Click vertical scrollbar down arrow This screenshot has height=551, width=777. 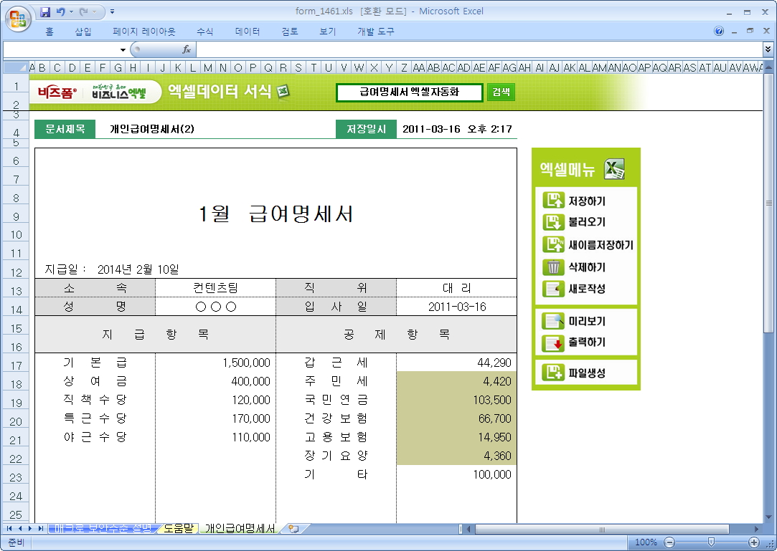tap(768, 517)
